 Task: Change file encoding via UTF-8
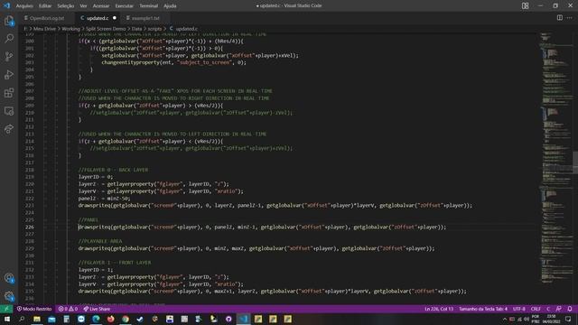tap(519, 309)
